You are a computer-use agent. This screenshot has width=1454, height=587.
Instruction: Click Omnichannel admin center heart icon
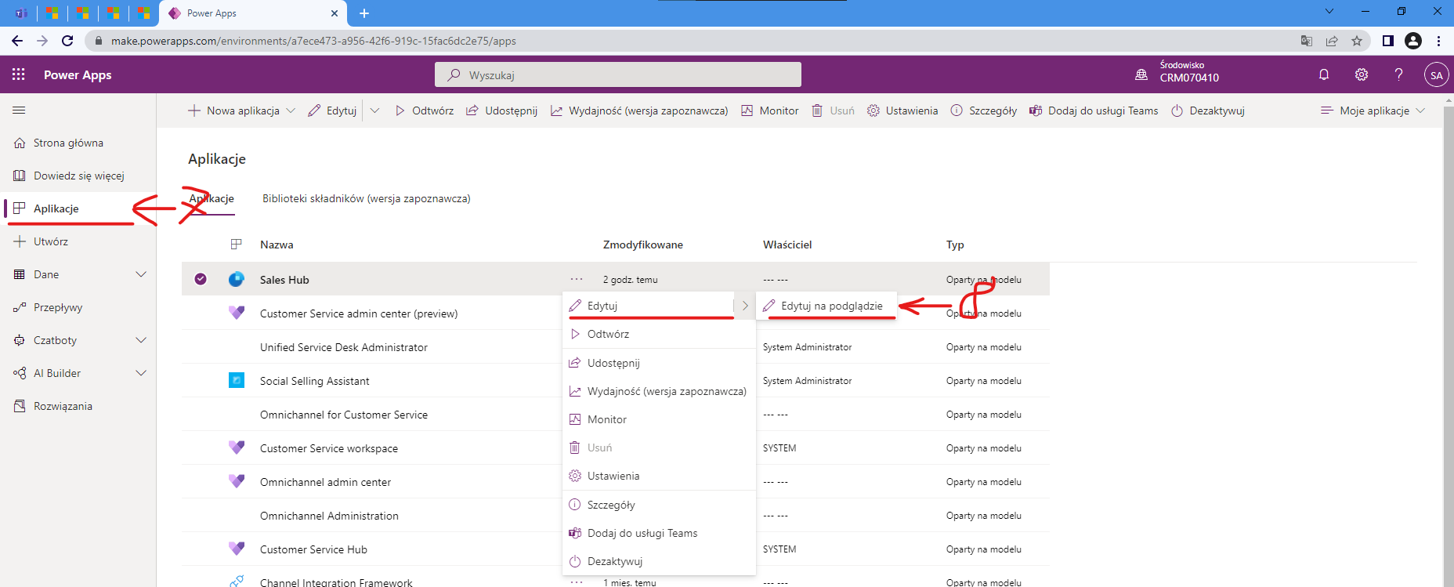point(237,481)
